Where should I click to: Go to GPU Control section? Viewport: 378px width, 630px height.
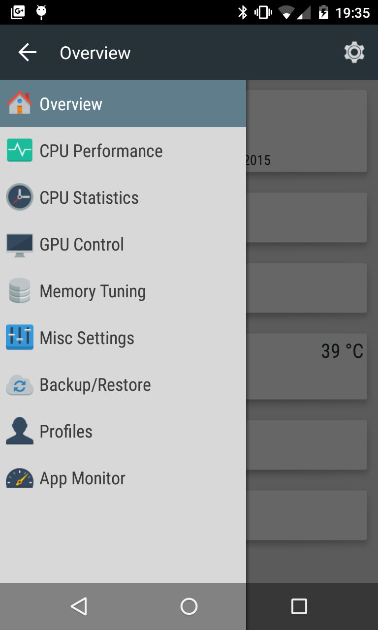[x=82, y=245]
